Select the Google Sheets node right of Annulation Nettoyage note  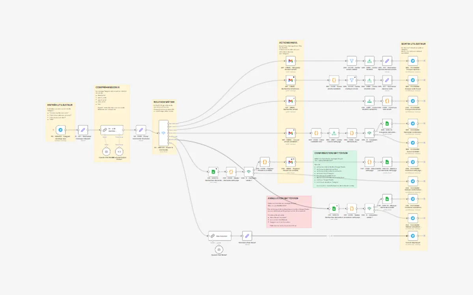click(x=334, y=208)
